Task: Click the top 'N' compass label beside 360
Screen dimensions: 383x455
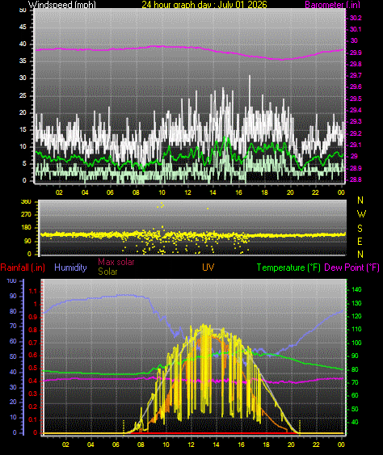Action: (360, 200)
